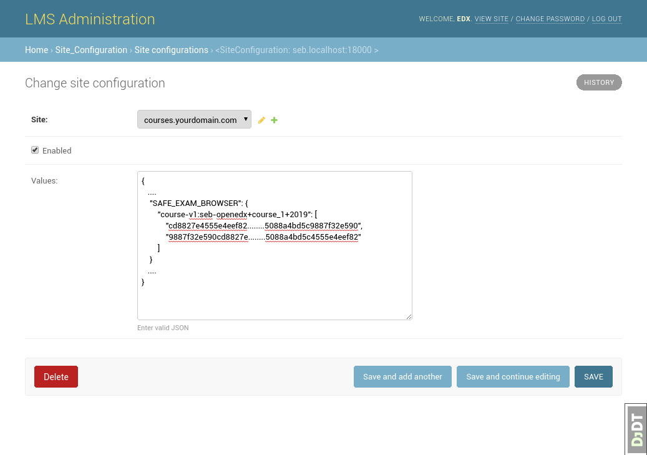Click the textarea resize handle corner
This screenshot has width=647, height=455.
click(409, 316)
